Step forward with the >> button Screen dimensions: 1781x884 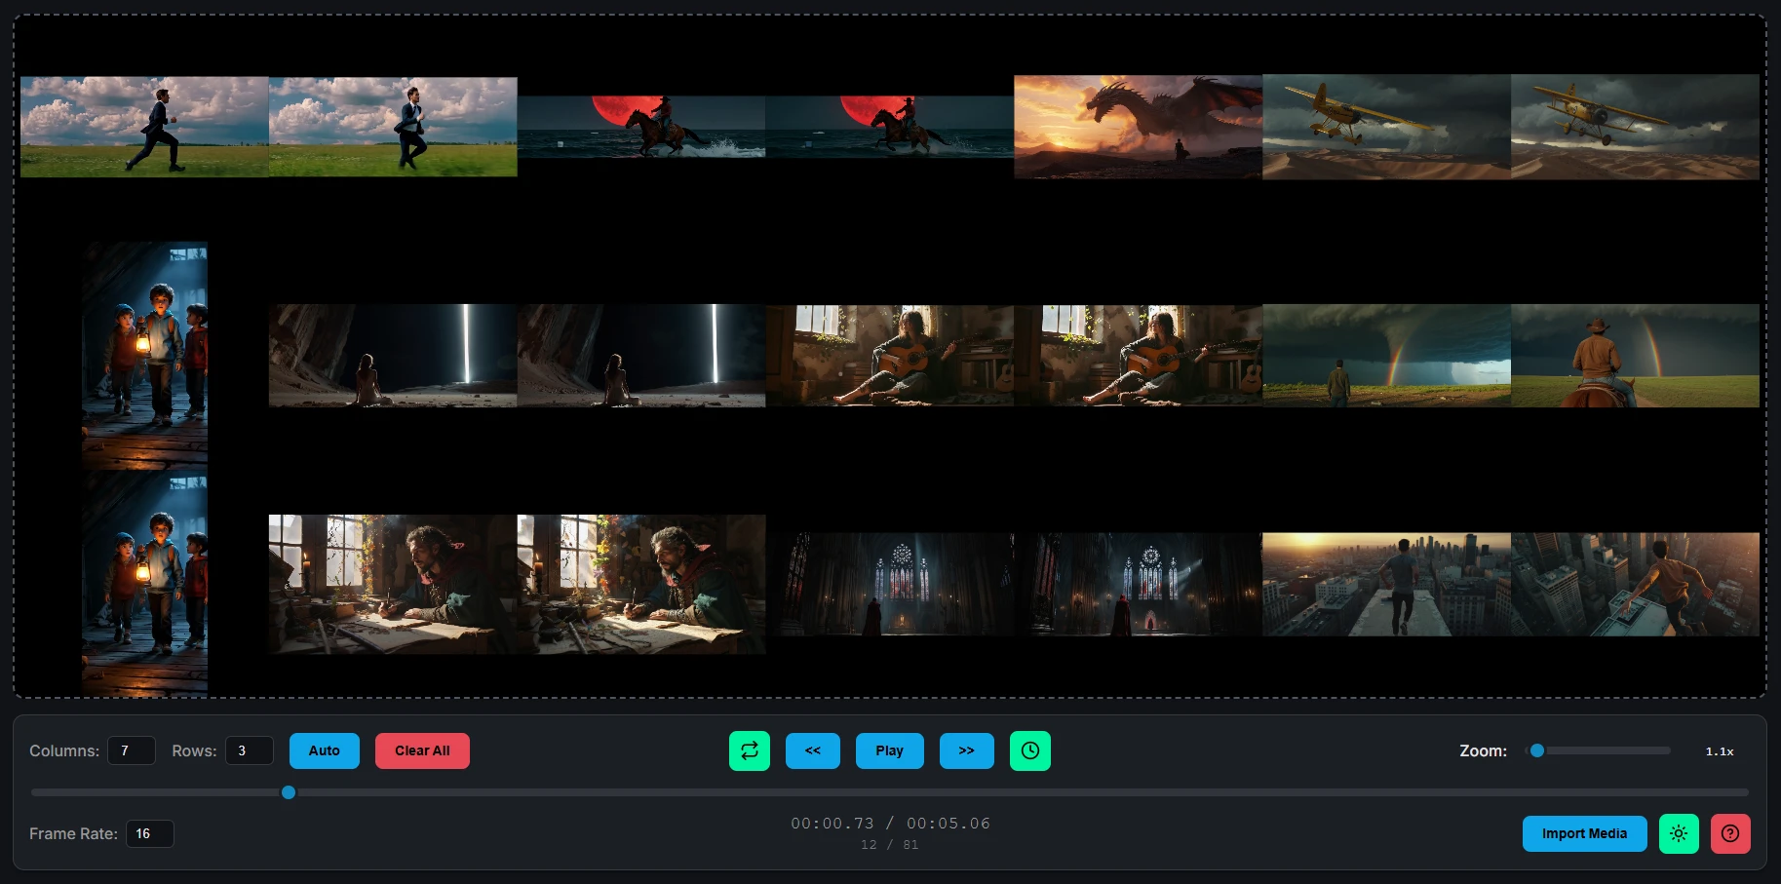pos(966,750)
